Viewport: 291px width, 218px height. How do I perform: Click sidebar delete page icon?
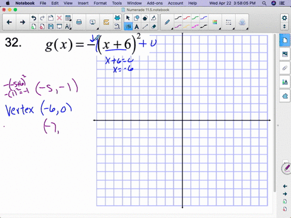pyautogui.click(x=285, y=209)
